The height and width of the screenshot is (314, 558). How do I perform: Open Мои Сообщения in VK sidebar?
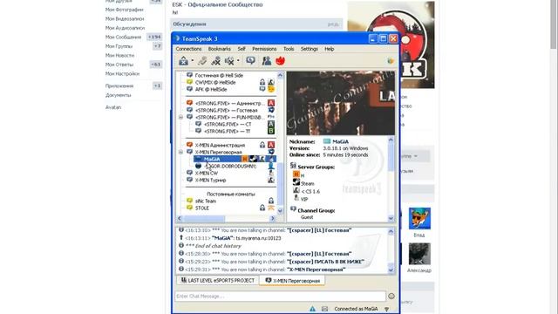(x=123, y=37)
